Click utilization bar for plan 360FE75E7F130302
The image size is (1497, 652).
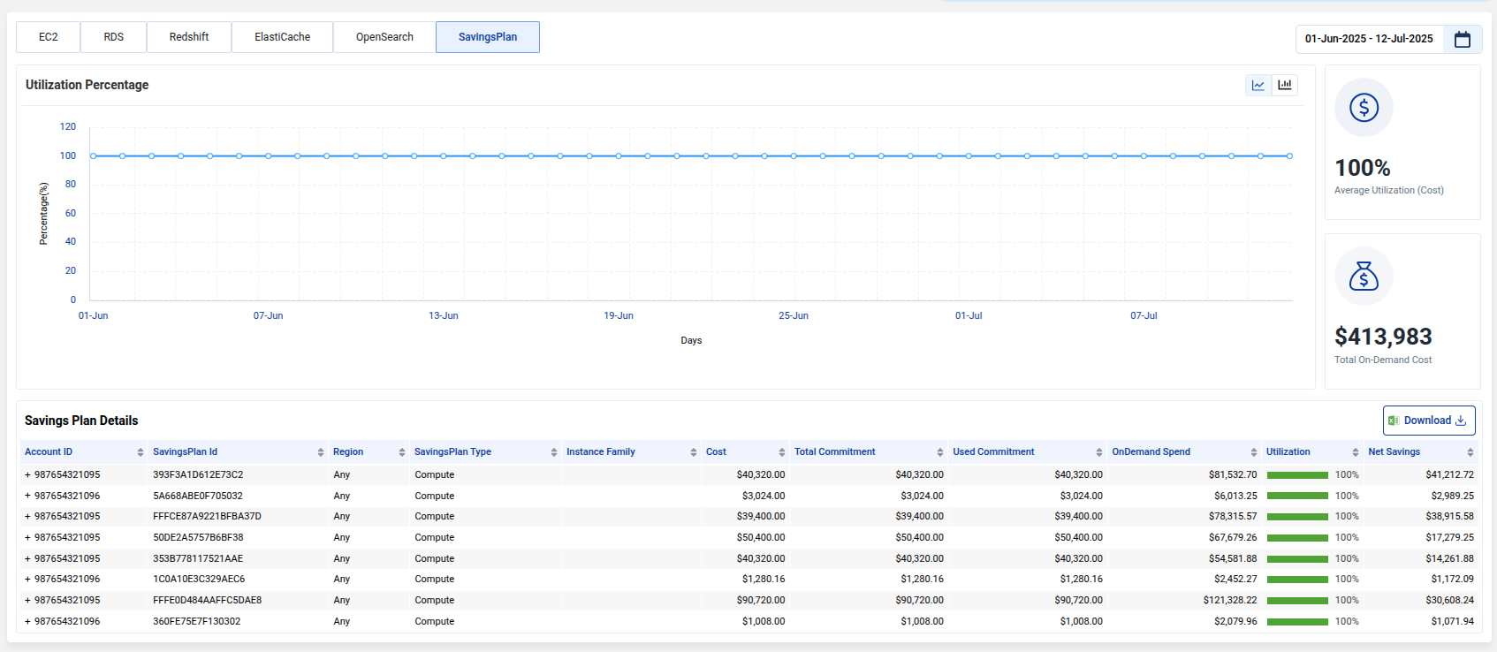1297,622
